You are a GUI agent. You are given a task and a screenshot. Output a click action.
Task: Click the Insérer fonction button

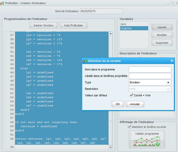pyautogui.click(x=44, y=25)
